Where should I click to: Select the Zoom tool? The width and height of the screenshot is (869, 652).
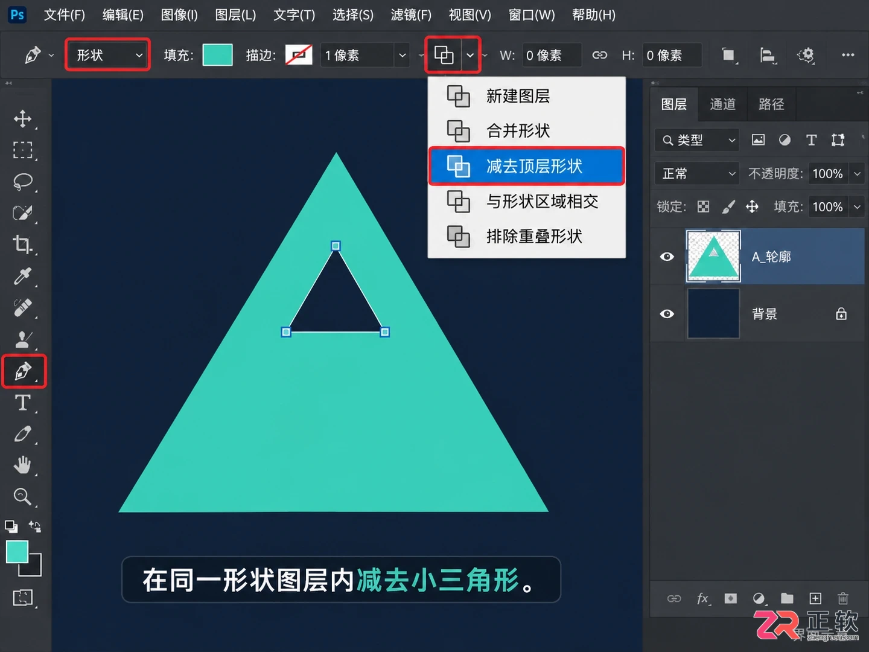(x=23, y=496)
